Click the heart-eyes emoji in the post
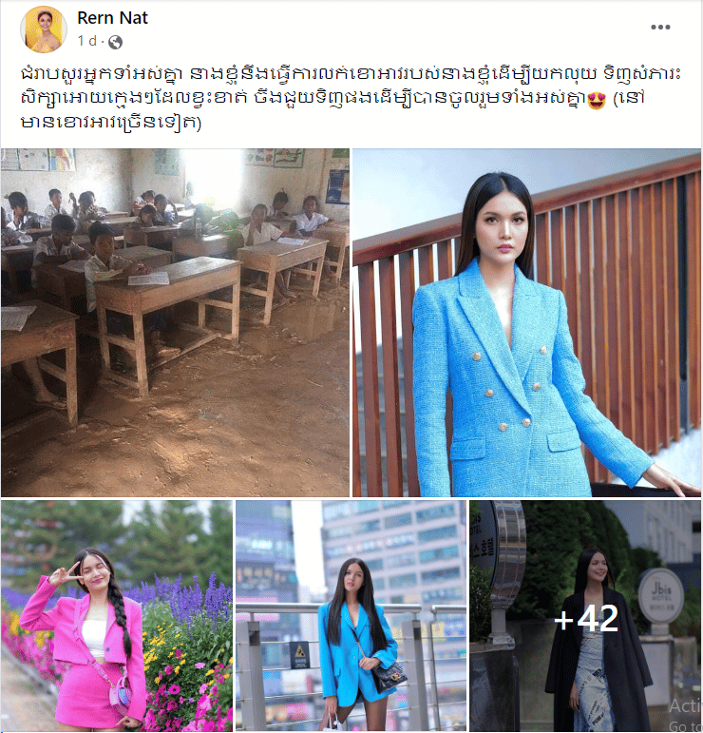Image resolution: width=703 pixels, height=733 pixels. (x=596, y=101)
